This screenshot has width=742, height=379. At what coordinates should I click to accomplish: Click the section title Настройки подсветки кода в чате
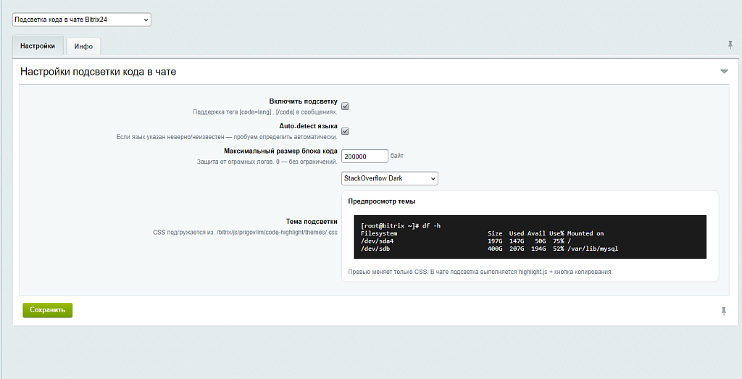coord(98,72)
